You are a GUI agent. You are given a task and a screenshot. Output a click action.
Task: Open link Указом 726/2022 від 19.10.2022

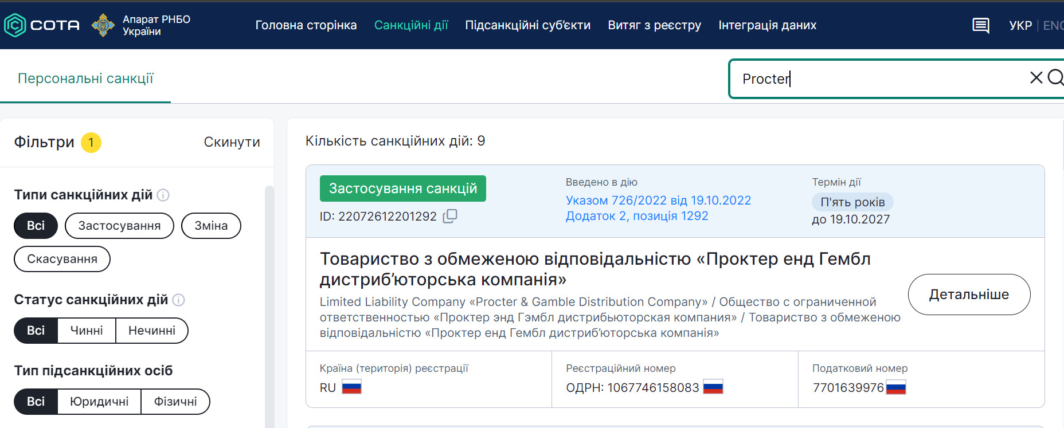[658, 201]
